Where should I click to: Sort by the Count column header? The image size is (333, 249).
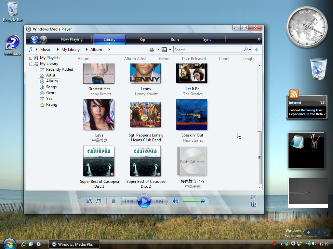coord(224,59)
